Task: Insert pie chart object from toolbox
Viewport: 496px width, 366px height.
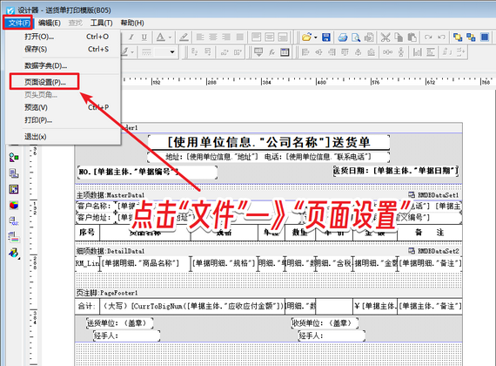Action: (14, 205)
